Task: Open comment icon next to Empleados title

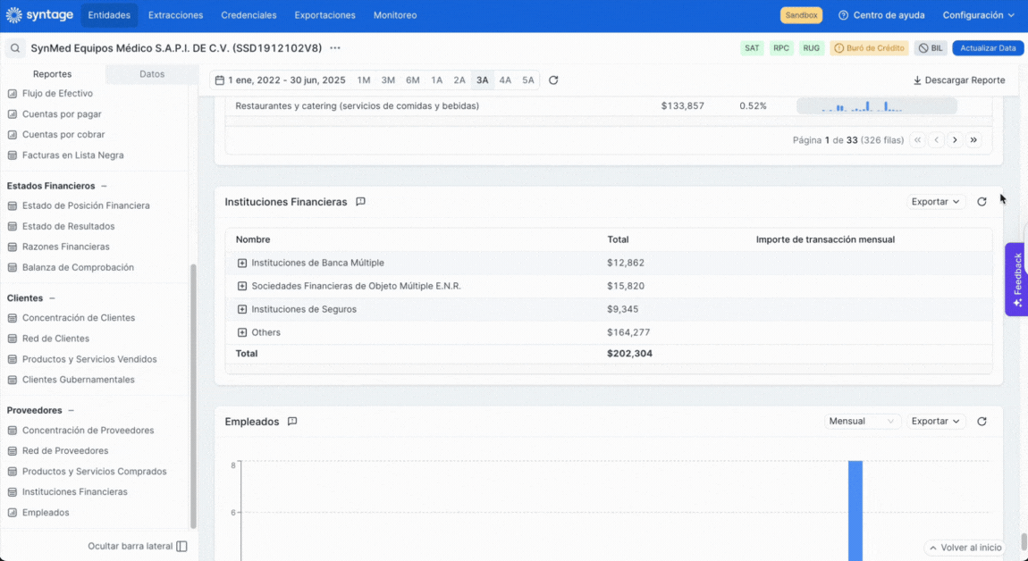Action: tap(292, 422)
